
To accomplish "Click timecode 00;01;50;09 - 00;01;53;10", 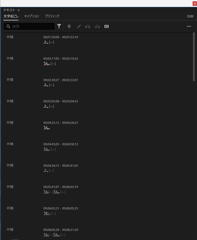I will [61, 37].
